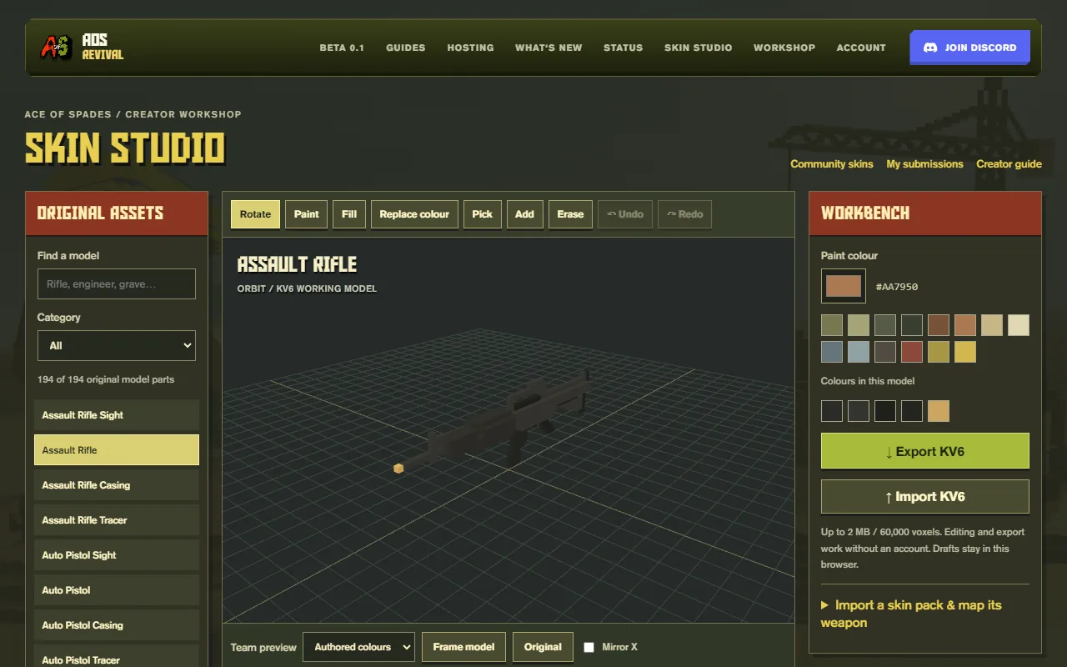Select the Add voxel tool
Screen dimensions: 1067x667
point(524,214)
